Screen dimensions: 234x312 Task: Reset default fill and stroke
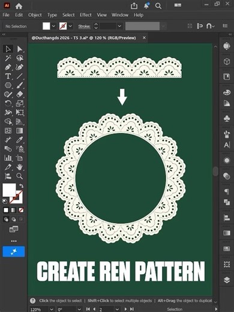click(x=5, y=201)
